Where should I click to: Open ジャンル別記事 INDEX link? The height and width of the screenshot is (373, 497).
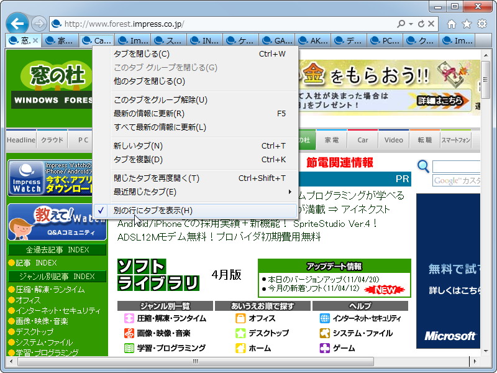point(57,277)
